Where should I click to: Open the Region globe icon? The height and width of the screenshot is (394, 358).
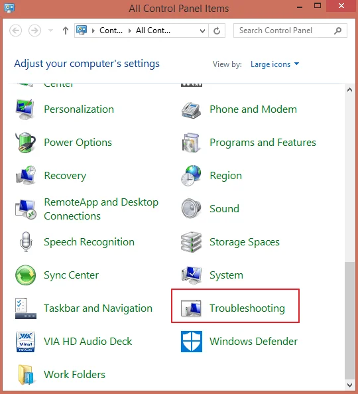[x=191, y=176]
